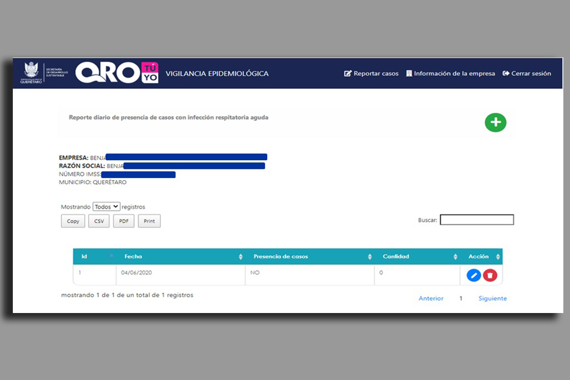The height and width of the screenshot is (380, 570).
Task: Click the MUNICIPIO: QUERÉTARO text
Action: [x=93, y=182]
